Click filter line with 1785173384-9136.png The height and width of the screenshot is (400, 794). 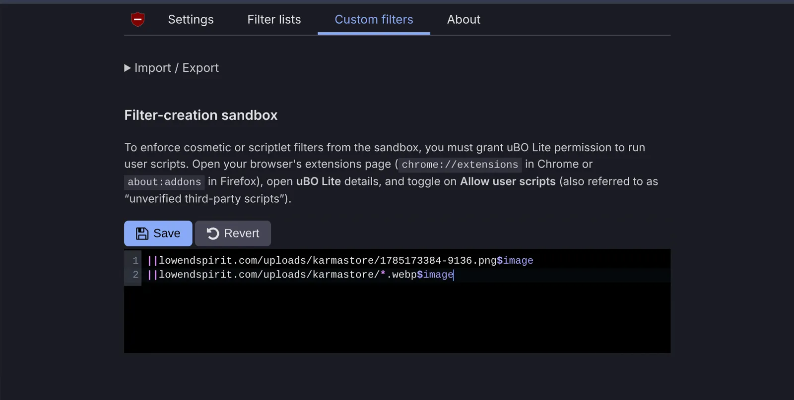(340, 261)
